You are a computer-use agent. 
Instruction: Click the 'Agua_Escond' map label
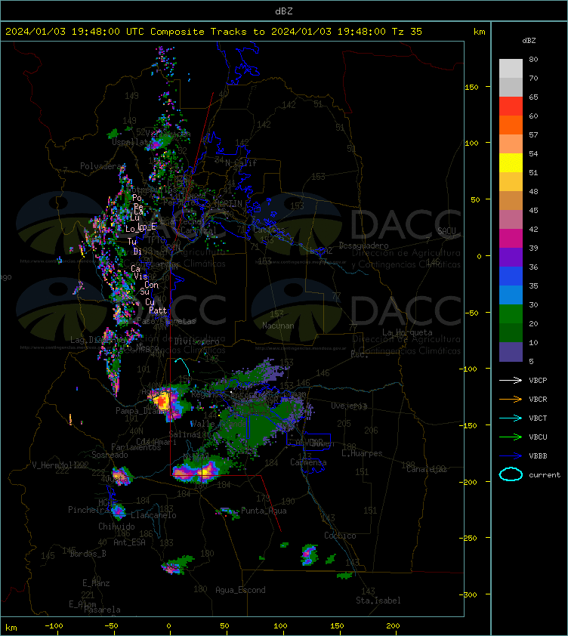(x=240, y=590)
